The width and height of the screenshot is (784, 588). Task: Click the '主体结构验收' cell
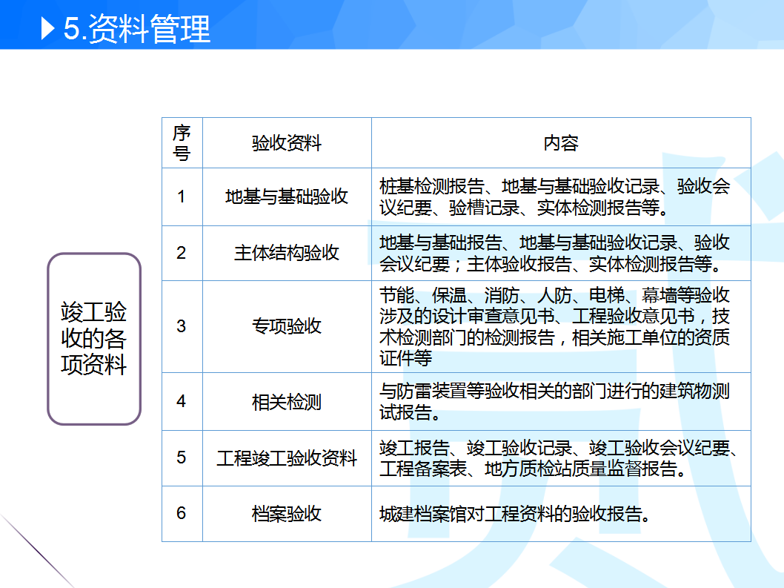(x=287, y=253)
